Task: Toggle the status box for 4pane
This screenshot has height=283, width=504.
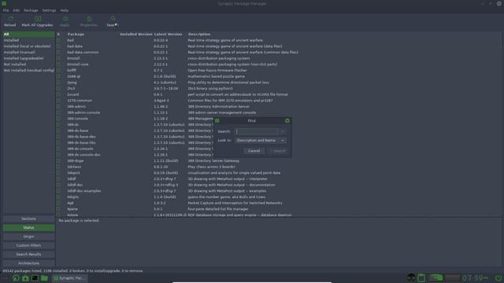Action: [x=58, y=209]
